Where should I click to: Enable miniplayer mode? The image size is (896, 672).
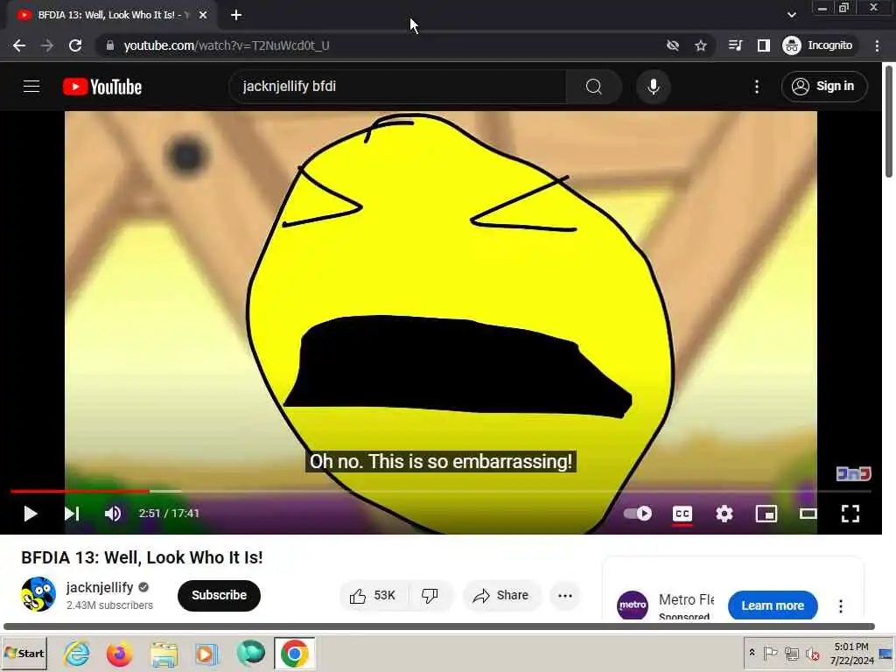[x=766, y=514]
